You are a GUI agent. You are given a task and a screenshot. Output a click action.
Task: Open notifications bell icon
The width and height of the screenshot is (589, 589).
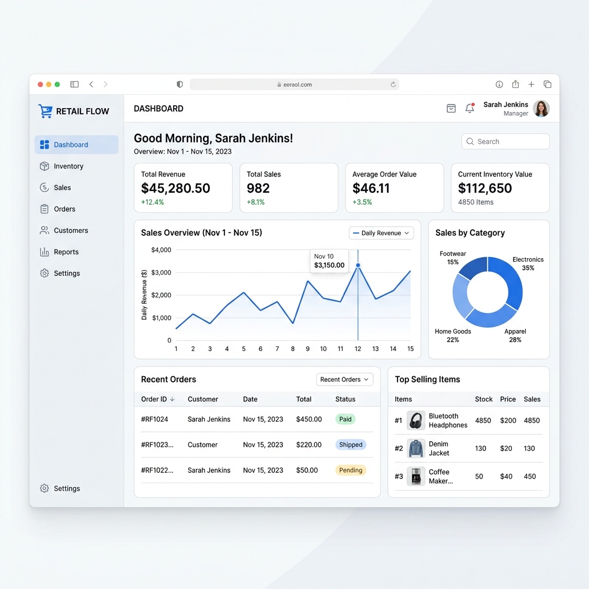[x=469, y=108]
